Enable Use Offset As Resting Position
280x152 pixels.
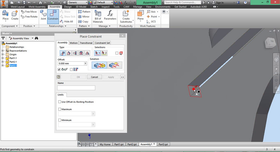click(x=60, y=102)
